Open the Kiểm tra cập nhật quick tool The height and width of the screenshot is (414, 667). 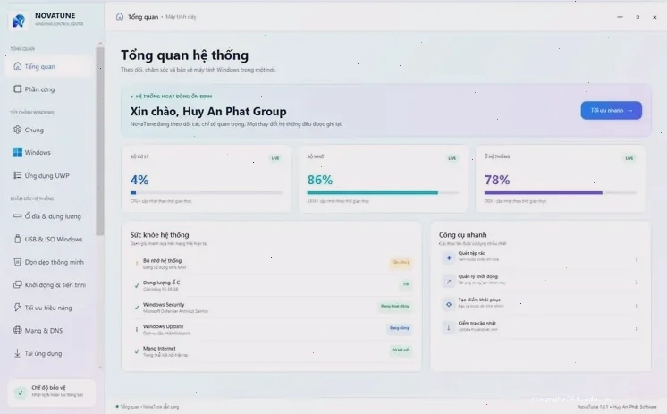[x=540, y=327]
